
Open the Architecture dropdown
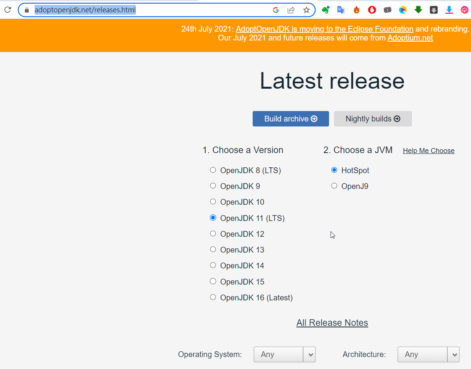pyautogui.click(x=429, y=354)
